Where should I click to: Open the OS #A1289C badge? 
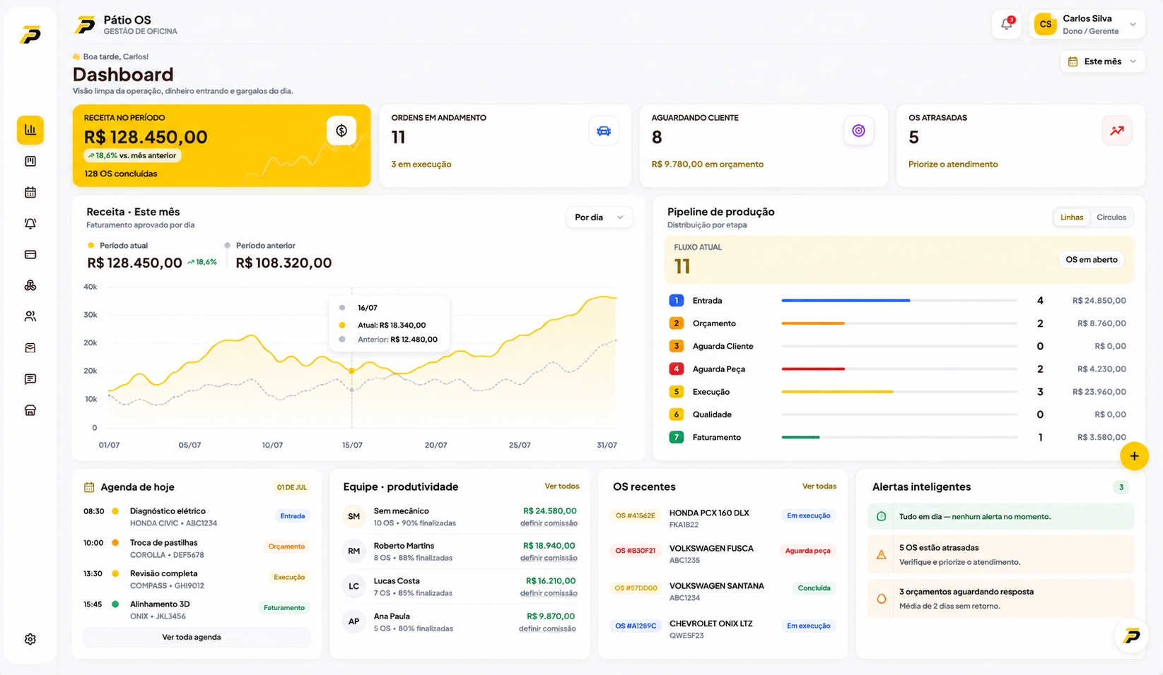[635, 626]
